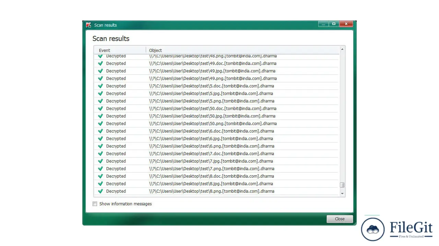The height and width of the screenshot is (246, 439).
Task: Click the Close button at bottom
Action: click(x=340, y=219)
